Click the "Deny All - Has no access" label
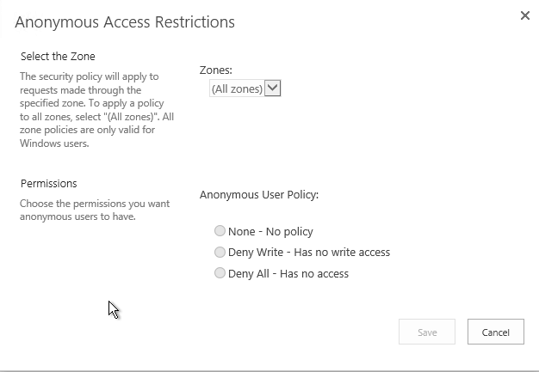The height and width of the screenshot is (372, 539). (x=288, y=274)
